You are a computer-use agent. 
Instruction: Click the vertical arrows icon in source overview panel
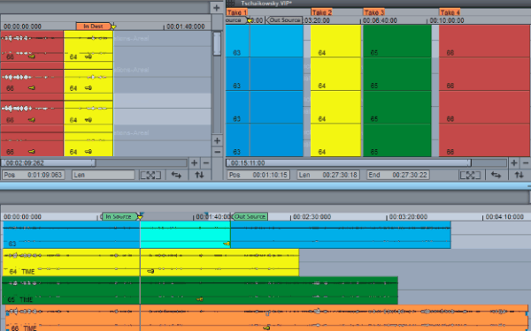519,175
